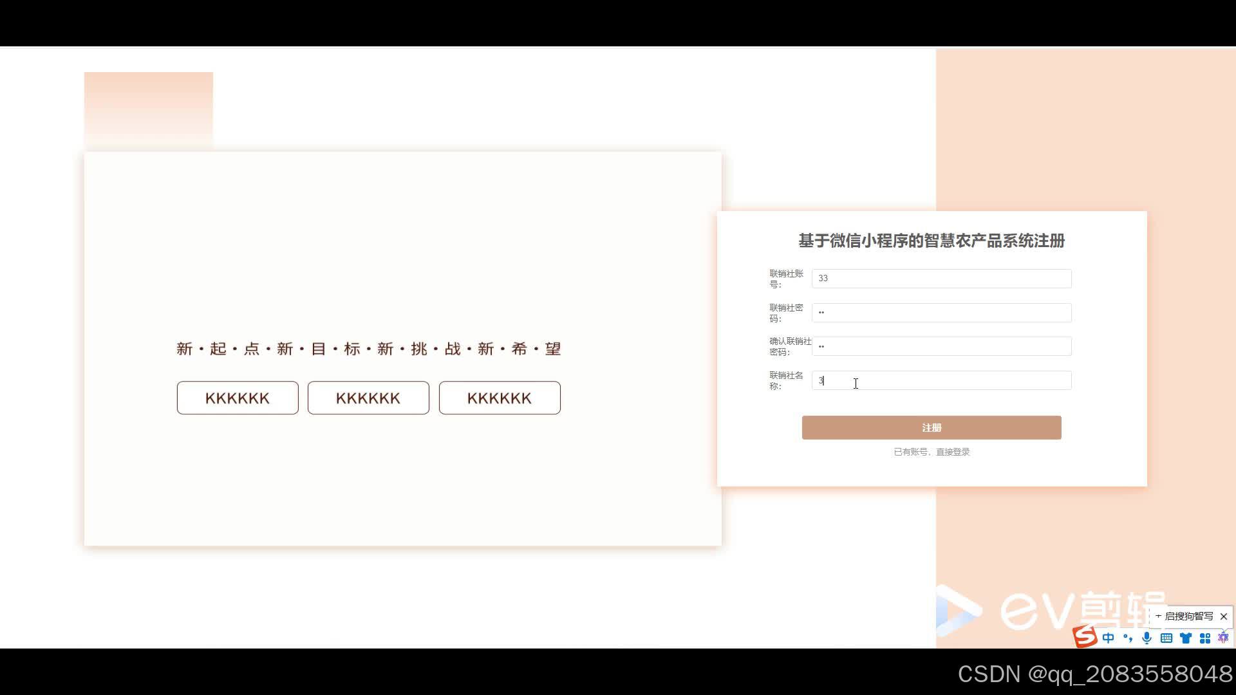
Task: Toggle Sogou punctuation mode icon
Action: click(1128, 638)
